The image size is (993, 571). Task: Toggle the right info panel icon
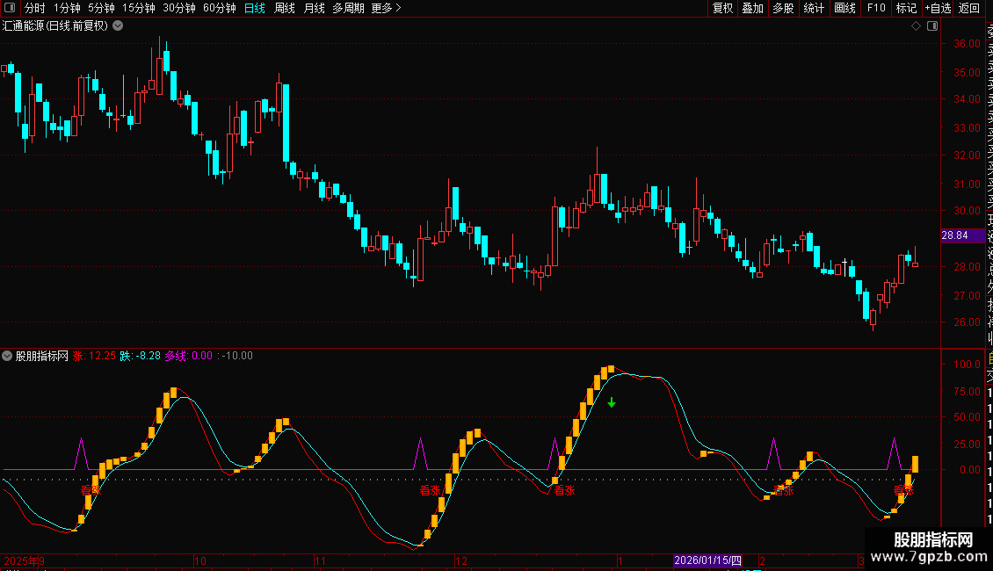(932, 26)
